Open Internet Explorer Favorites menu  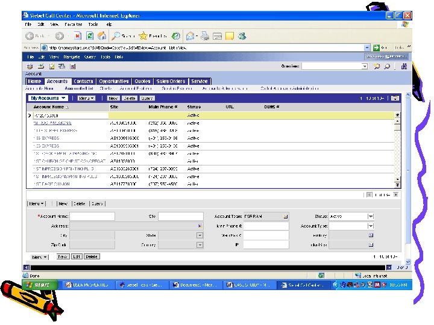click(x=74, y=24)
